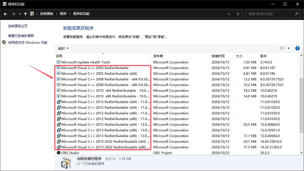Click version 8.0.61186 cell
Image resolution: width=304 pixels, height=171 pixels.
[268, 74]
